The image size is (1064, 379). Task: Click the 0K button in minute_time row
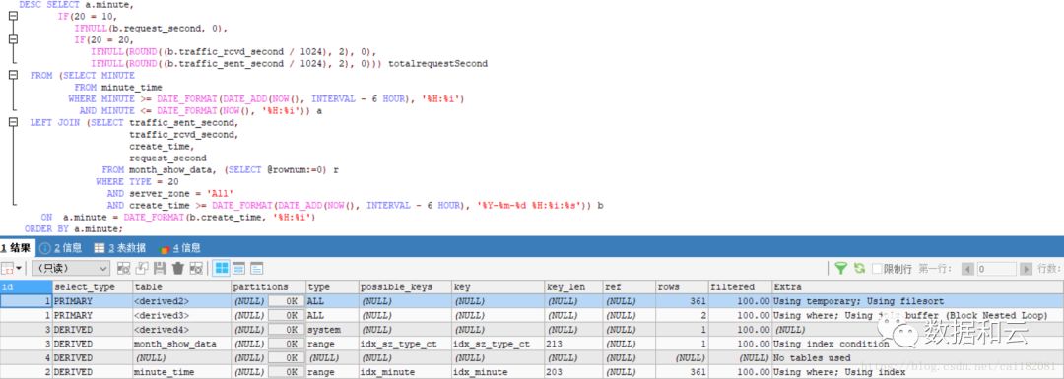click(x=287, y=372)
